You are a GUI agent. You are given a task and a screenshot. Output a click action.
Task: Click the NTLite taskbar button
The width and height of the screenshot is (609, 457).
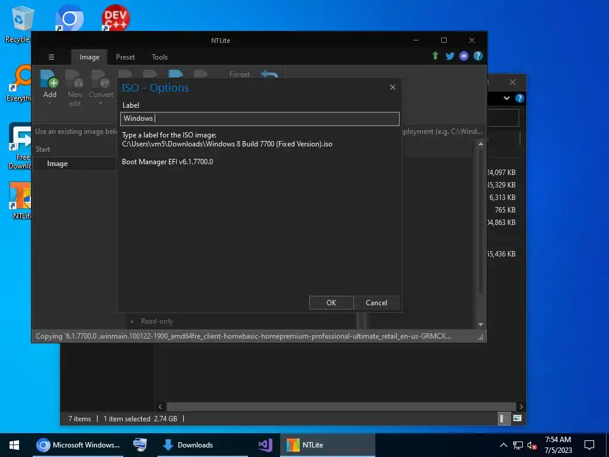pyautogui.click(x=328, y=445)
